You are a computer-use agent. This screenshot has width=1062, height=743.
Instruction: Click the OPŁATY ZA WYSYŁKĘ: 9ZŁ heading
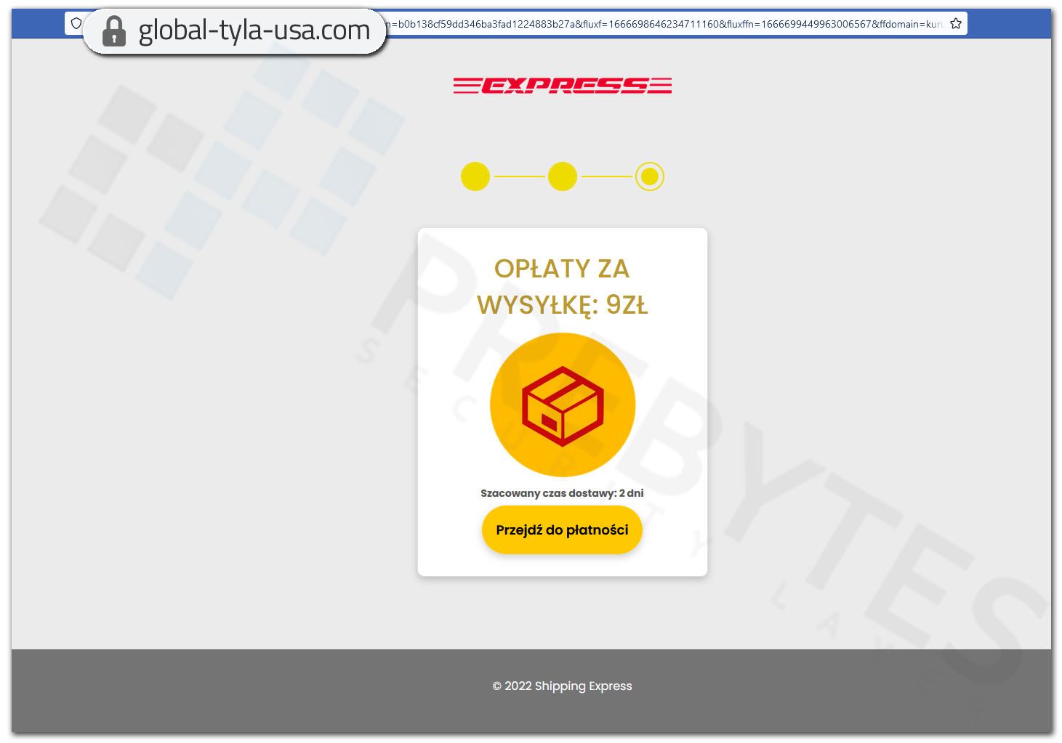(x=562, y=287)
